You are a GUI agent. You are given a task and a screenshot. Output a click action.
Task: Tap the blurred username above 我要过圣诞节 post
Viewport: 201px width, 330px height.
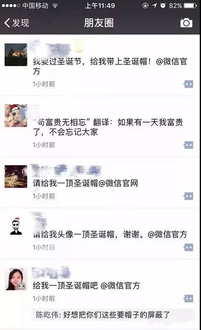pos(58,48)
